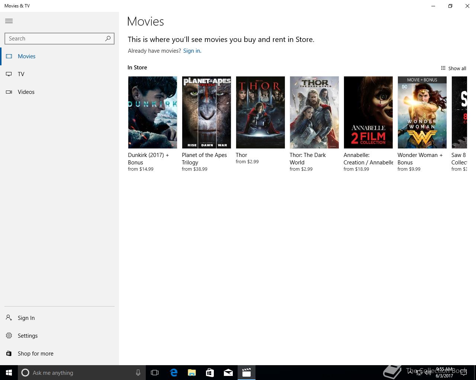Click the TV monitor icon in sidebar

9,74
